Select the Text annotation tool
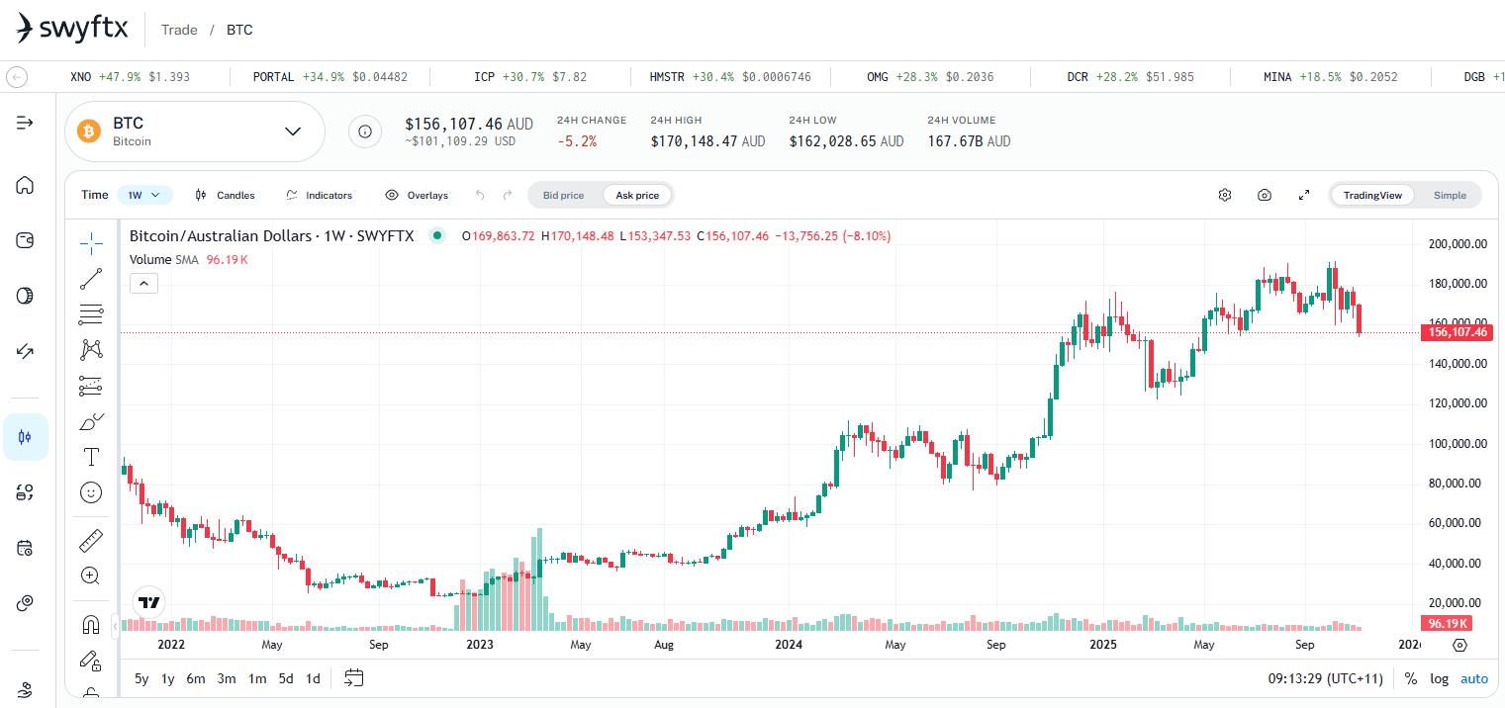Viewport: 1505px width, 708px height. coord(90,456)
